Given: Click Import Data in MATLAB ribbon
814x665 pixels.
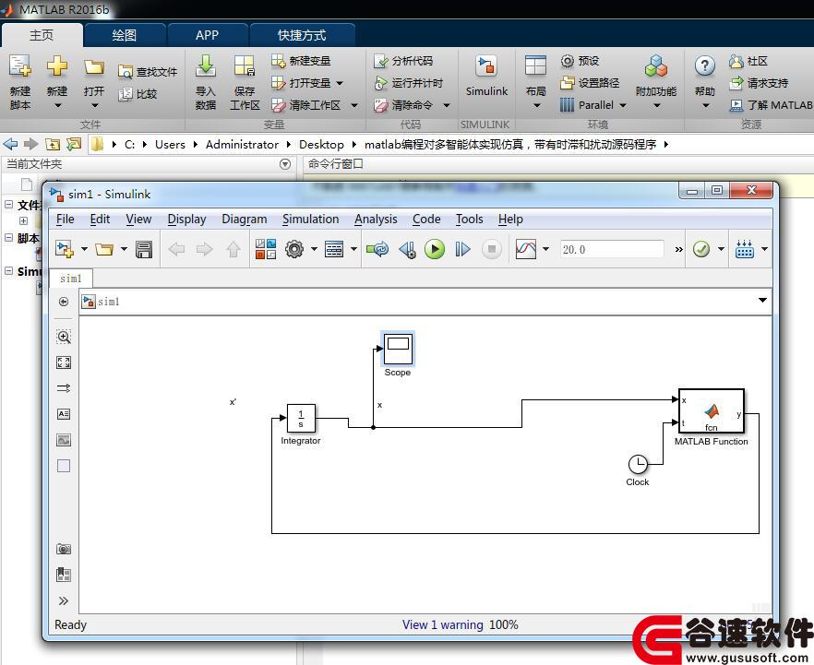Looking at the screenshot, I should [x=206, y=82].
